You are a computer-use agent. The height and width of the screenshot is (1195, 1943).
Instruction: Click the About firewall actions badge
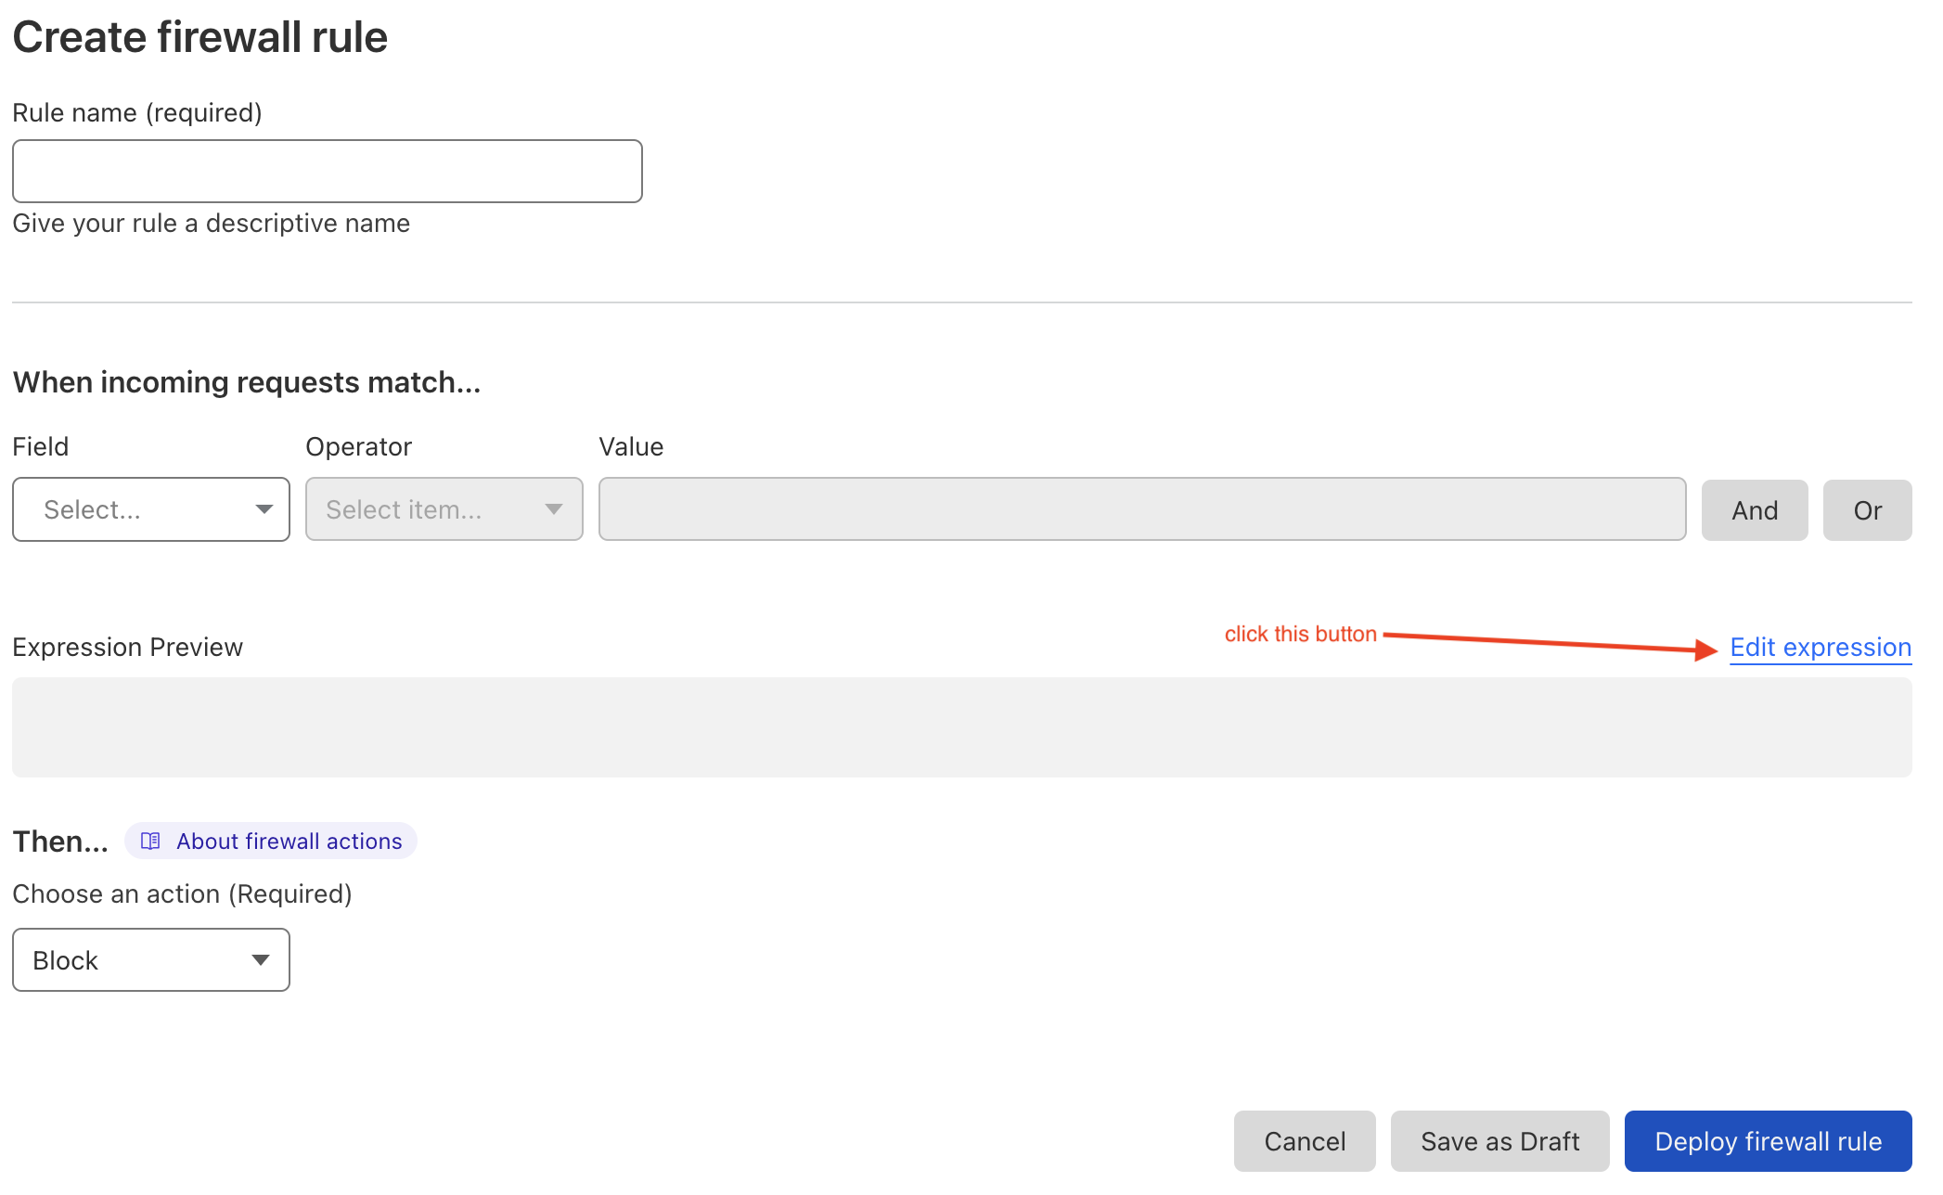(270, 841)
